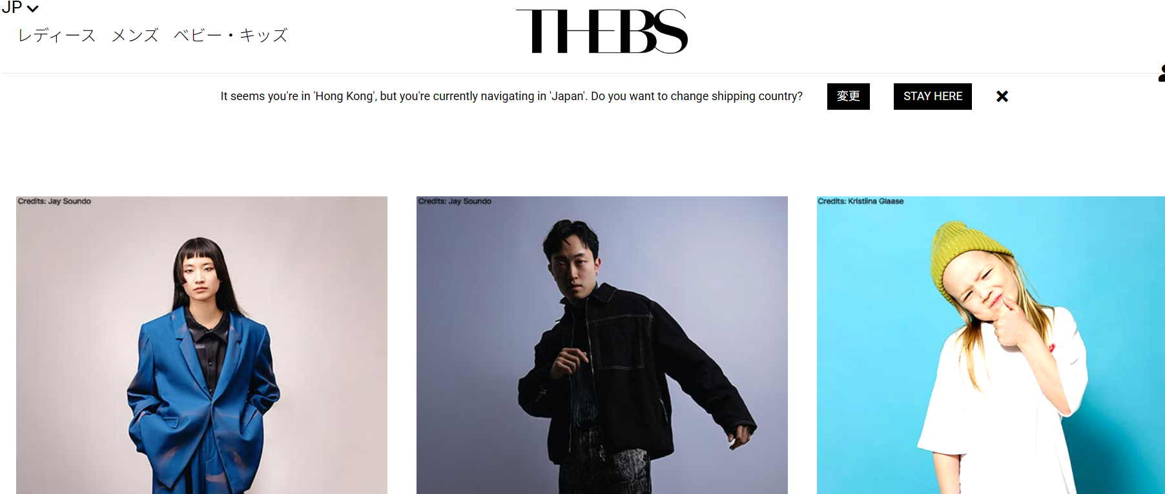This screenshot has width=1165, height=494.
Task: Click 'Hong Kong' in the banner message
Action: [344, 96]
